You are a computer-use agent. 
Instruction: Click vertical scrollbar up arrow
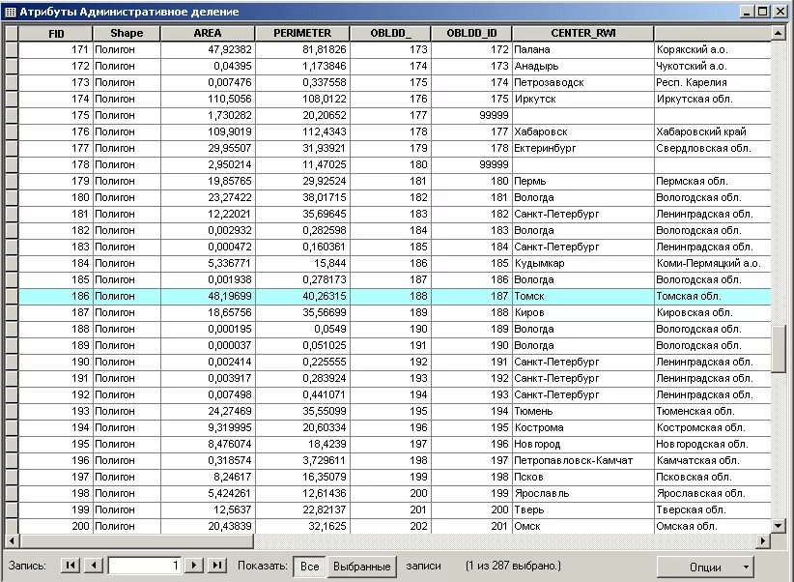pyautogui.click(x=779, y=34)
